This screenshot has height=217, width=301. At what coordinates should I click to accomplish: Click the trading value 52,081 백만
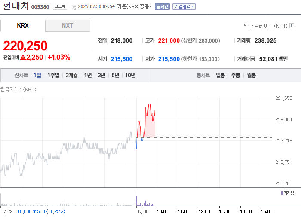tap(273, 59)
